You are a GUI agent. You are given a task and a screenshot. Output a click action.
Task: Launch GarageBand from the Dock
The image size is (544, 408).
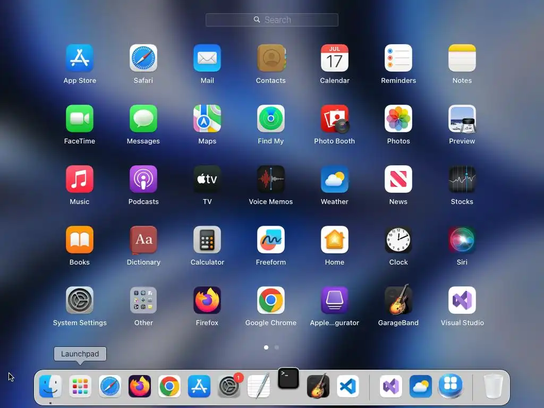coord(318,386)
